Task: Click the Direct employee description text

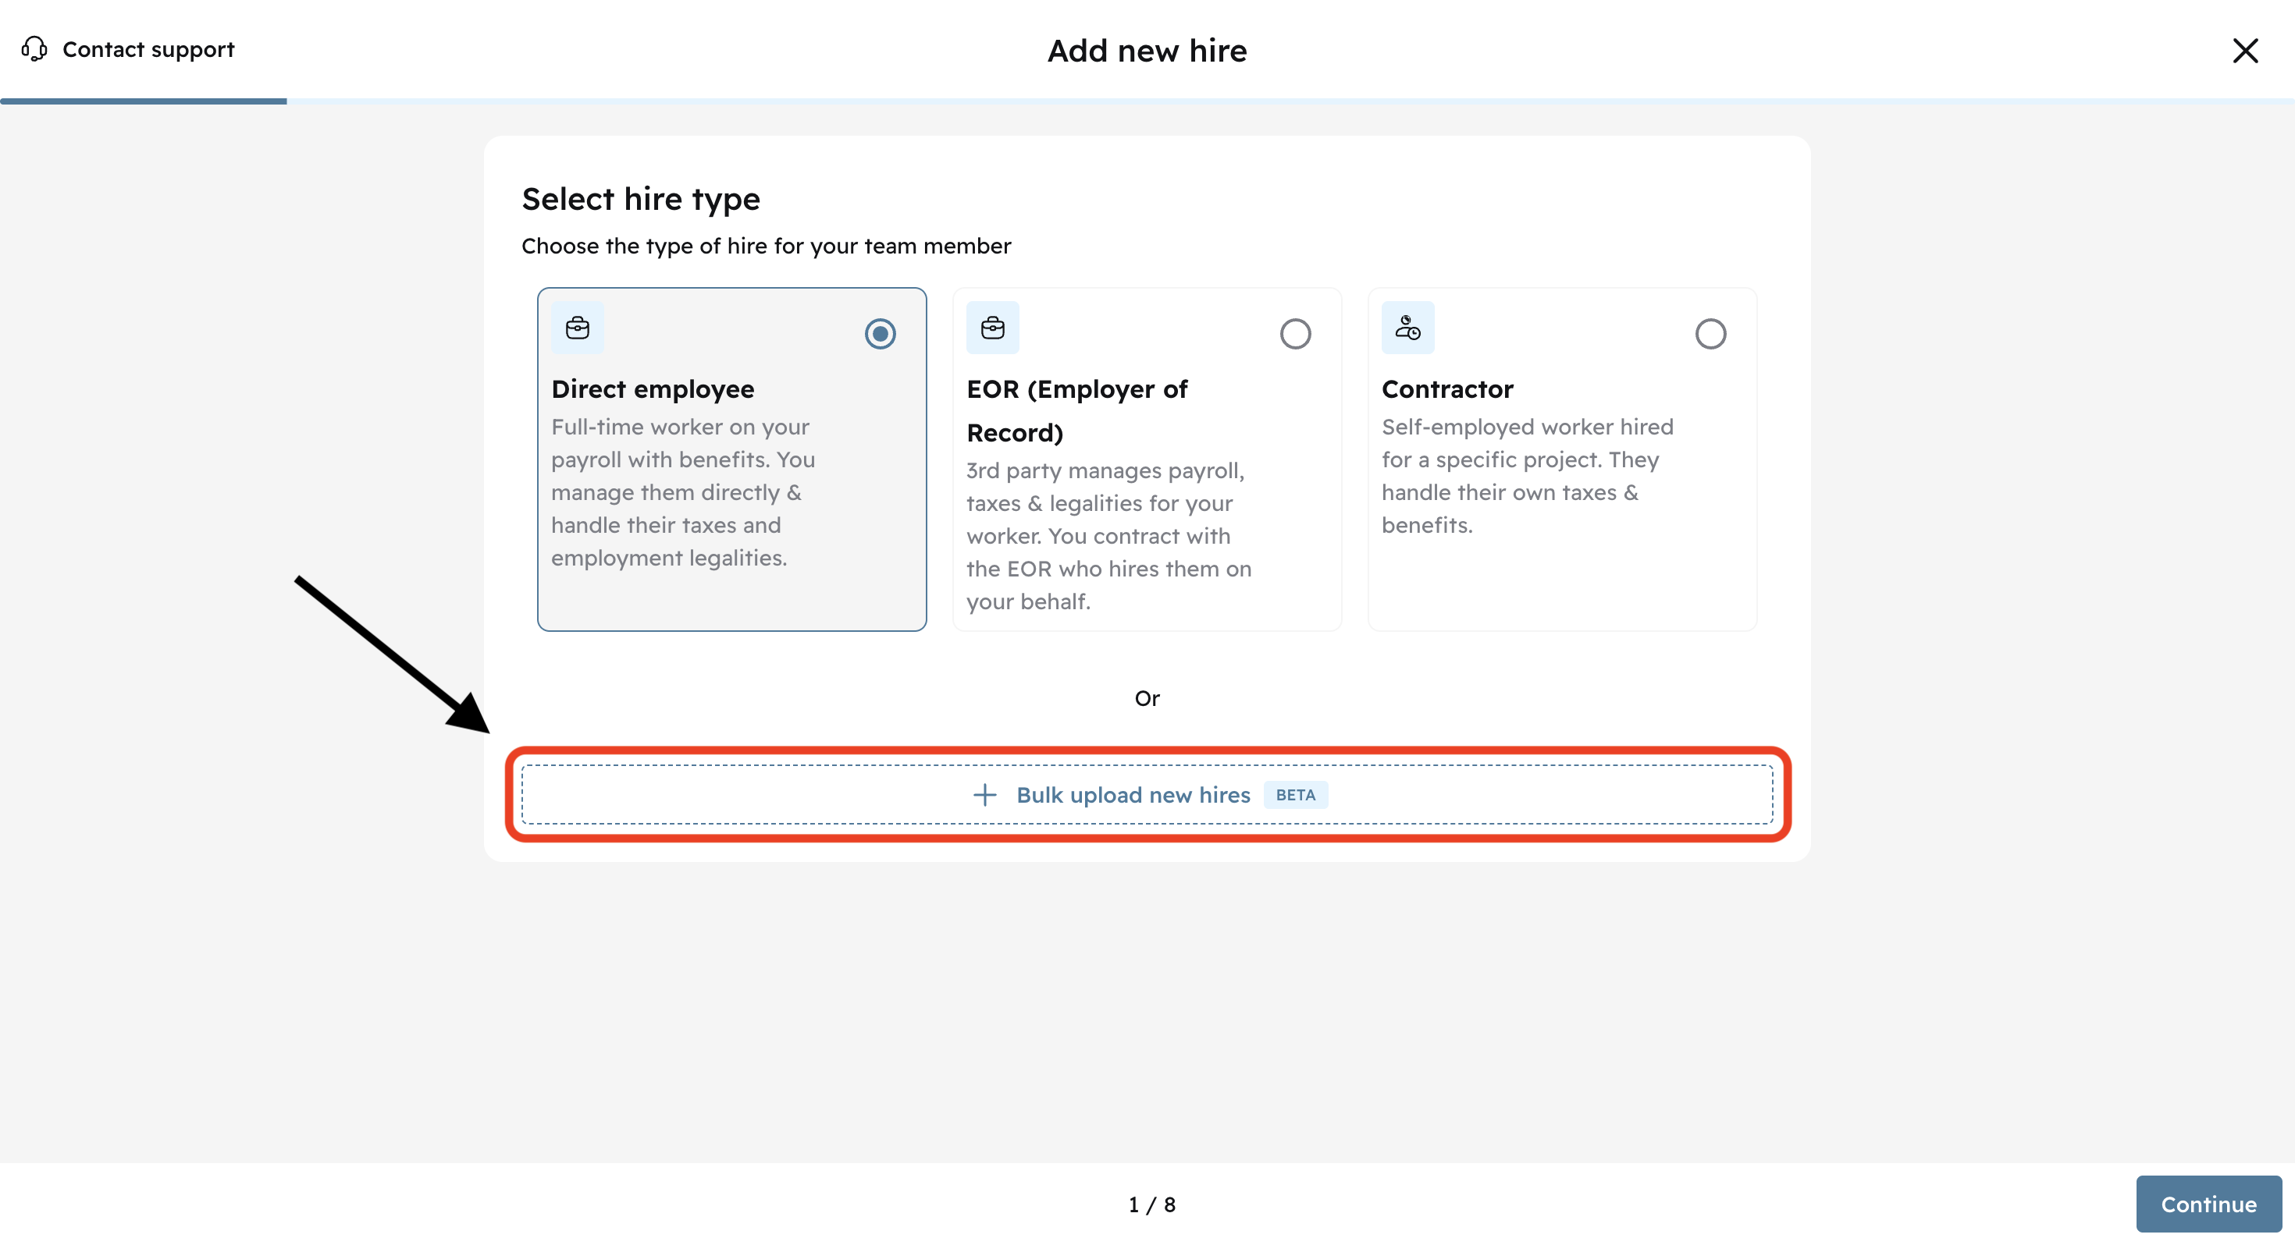Action: (x=682, y=491)
